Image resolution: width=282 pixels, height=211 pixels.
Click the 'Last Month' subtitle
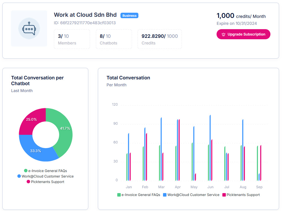pyautogui.click(x=22, y=91)
